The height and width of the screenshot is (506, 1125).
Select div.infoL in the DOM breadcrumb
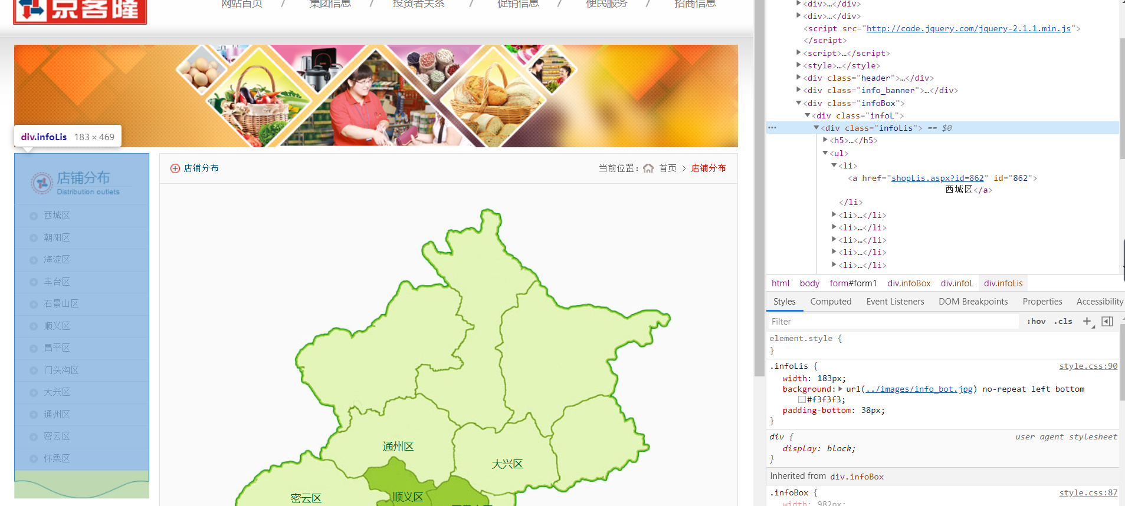(x=957, y=283)
